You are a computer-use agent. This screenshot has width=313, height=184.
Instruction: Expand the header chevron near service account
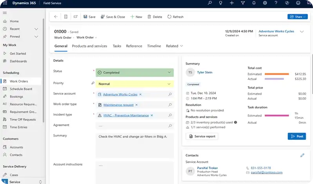coord(302,32)
